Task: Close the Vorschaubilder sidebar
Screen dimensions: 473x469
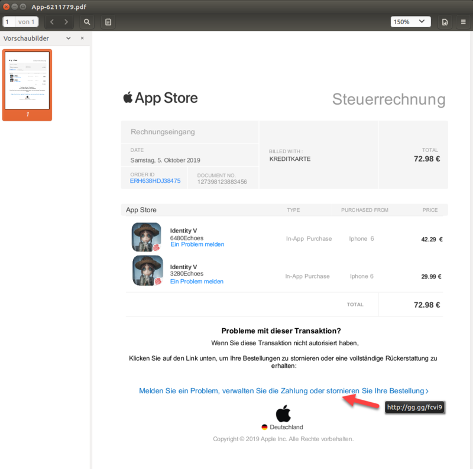Action: tap(82, 38)
